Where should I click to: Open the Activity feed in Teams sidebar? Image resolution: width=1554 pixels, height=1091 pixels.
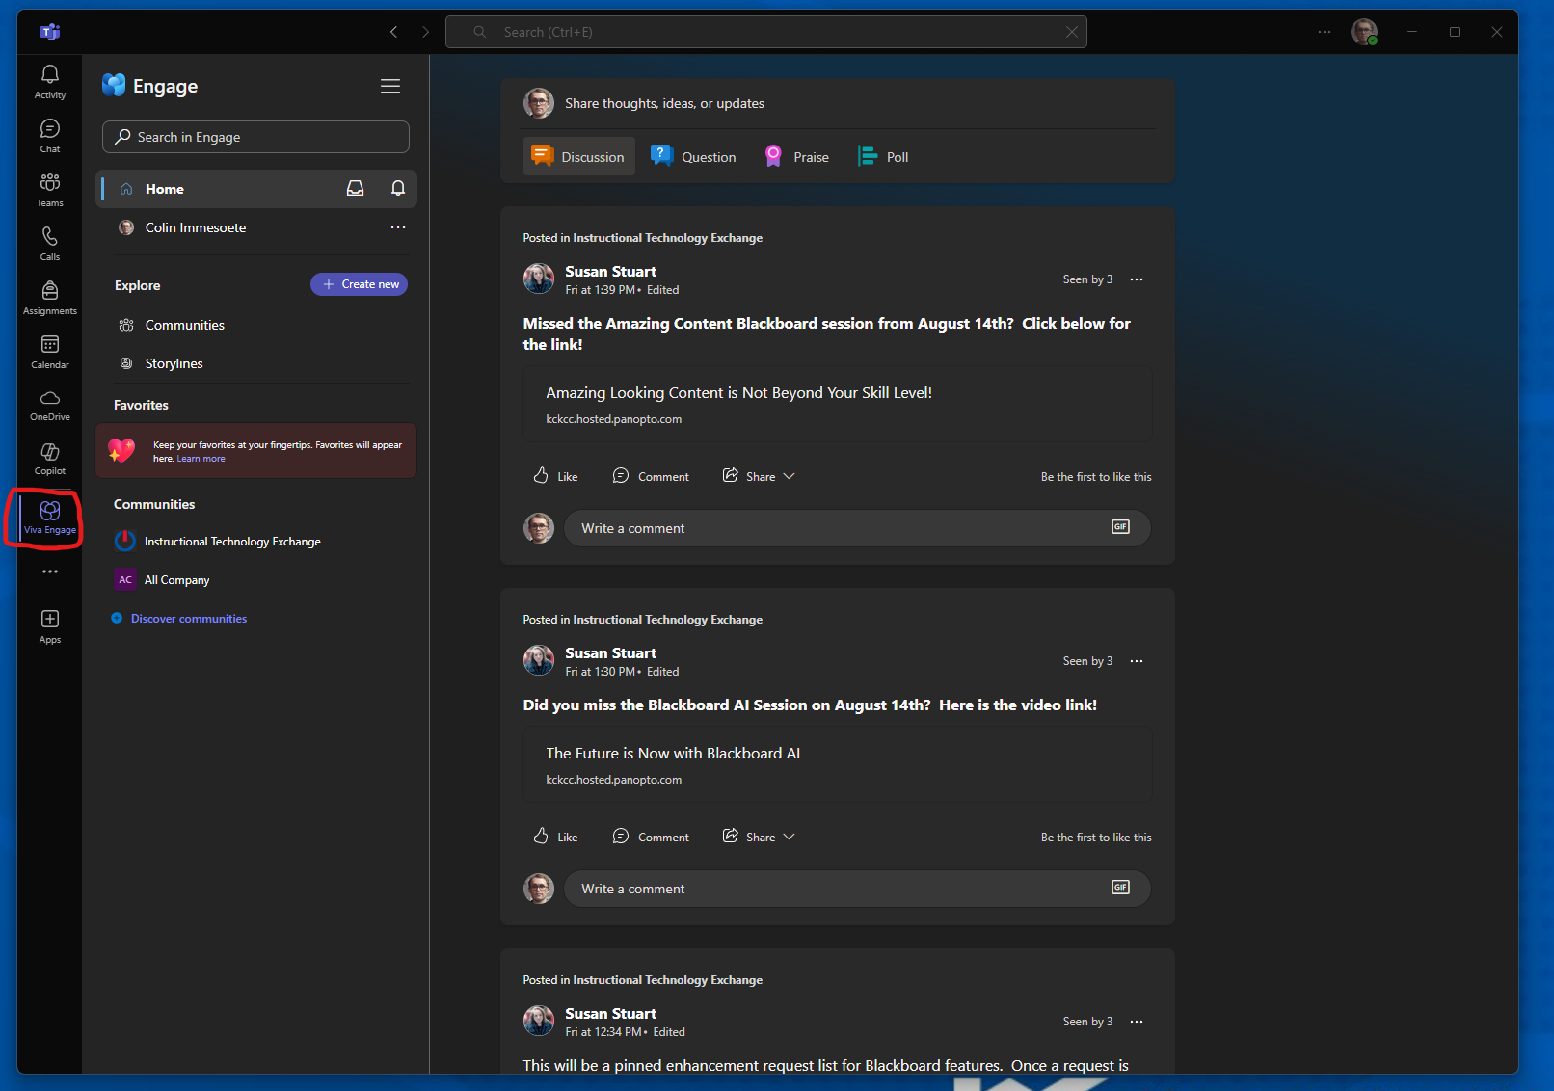click(50, 81)
